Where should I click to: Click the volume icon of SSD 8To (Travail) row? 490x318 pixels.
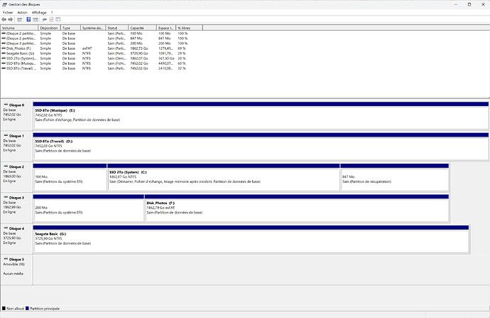pos(4,68)
